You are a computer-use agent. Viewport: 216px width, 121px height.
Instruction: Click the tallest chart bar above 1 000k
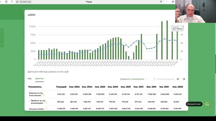tap(167, 40)
